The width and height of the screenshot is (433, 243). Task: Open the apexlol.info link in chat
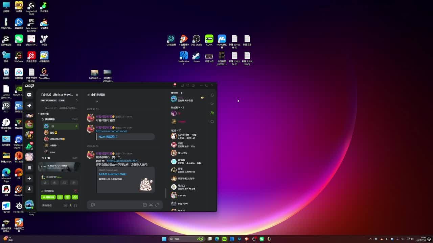point(122,161)
